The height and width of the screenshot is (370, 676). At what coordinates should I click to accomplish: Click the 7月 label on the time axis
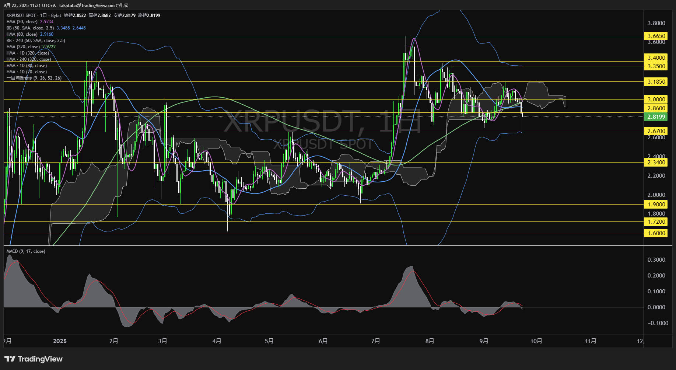tap(376, 341)
